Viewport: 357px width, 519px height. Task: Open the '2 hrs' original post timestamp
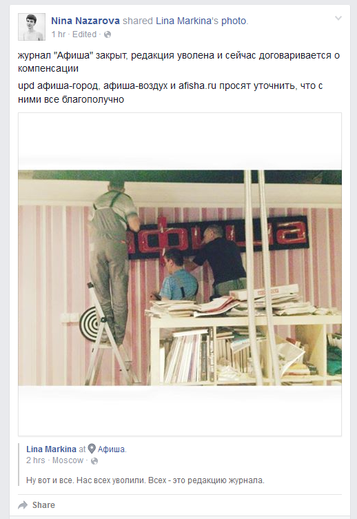click(x=35, y=460)
